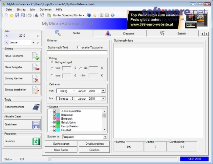Viewport: 213px width, 164px height.
Task: Open the Taschenrechner calculator
Action: (x=22, y=107)
